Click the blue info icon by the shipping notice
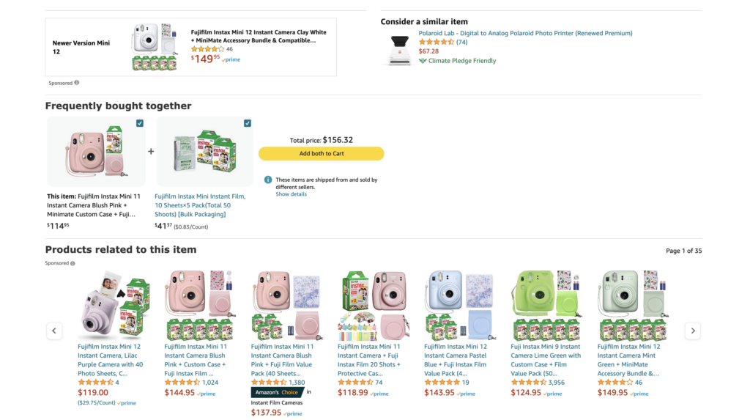The width and height of the screenshot is (750, 420). 268,180
